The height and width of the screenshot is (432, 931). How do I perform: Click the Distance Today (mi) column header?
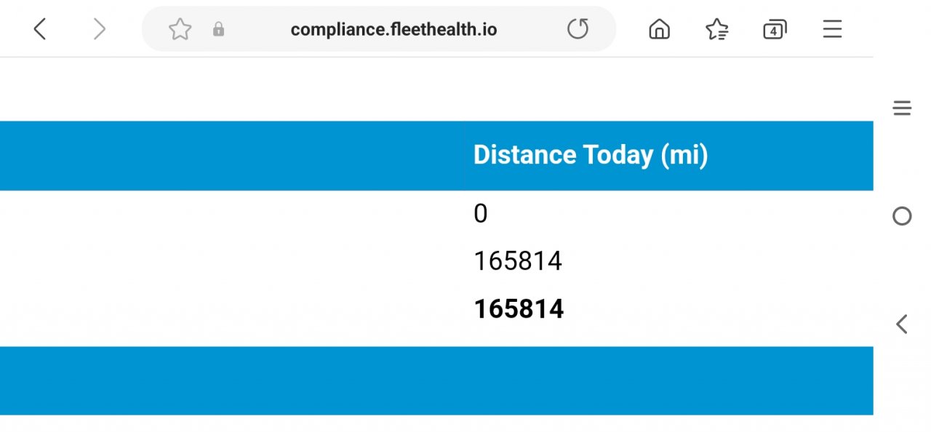(x=591, y=155)
